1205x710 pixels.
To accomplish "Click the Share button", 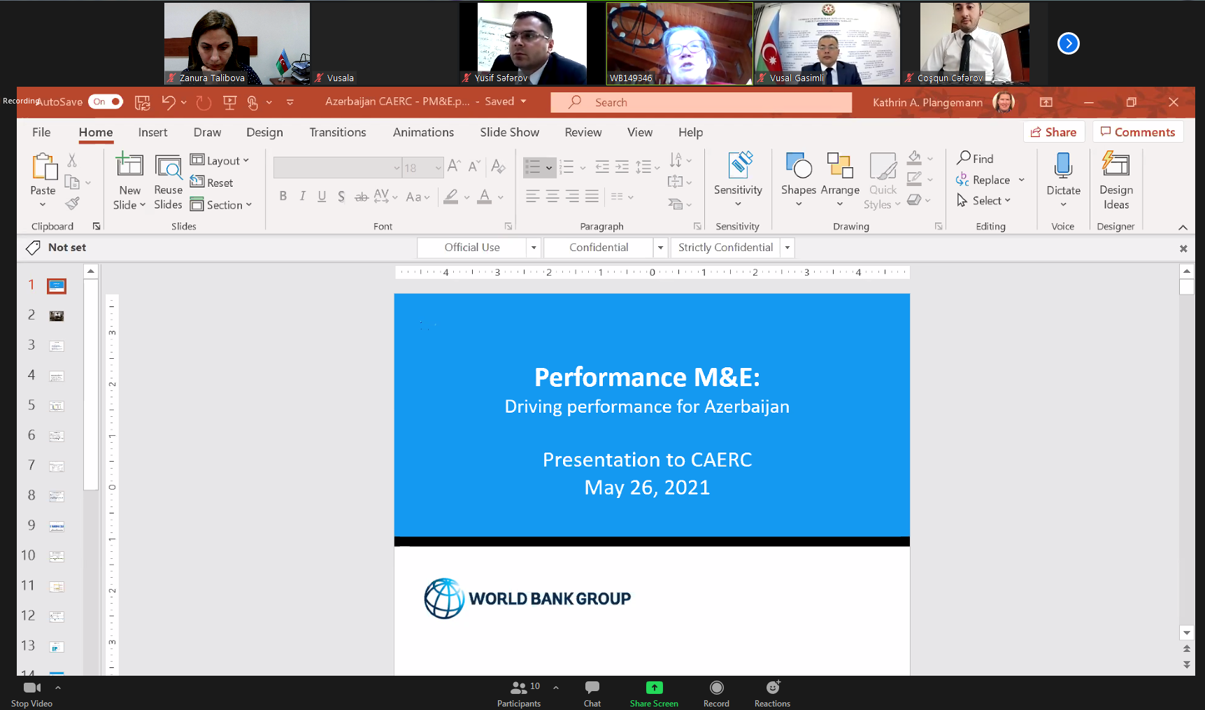I will point(1054,132).
